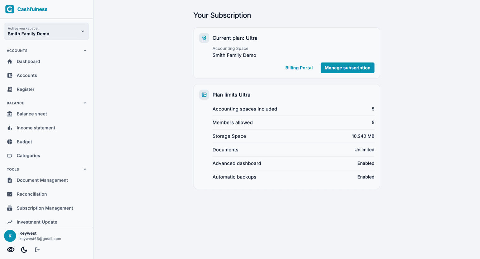Image resolution: width=480 pixels, height=259 pixels.
Task: Click the Categories label tag icon
Action: pyautogui.click(x=10, y=156)
